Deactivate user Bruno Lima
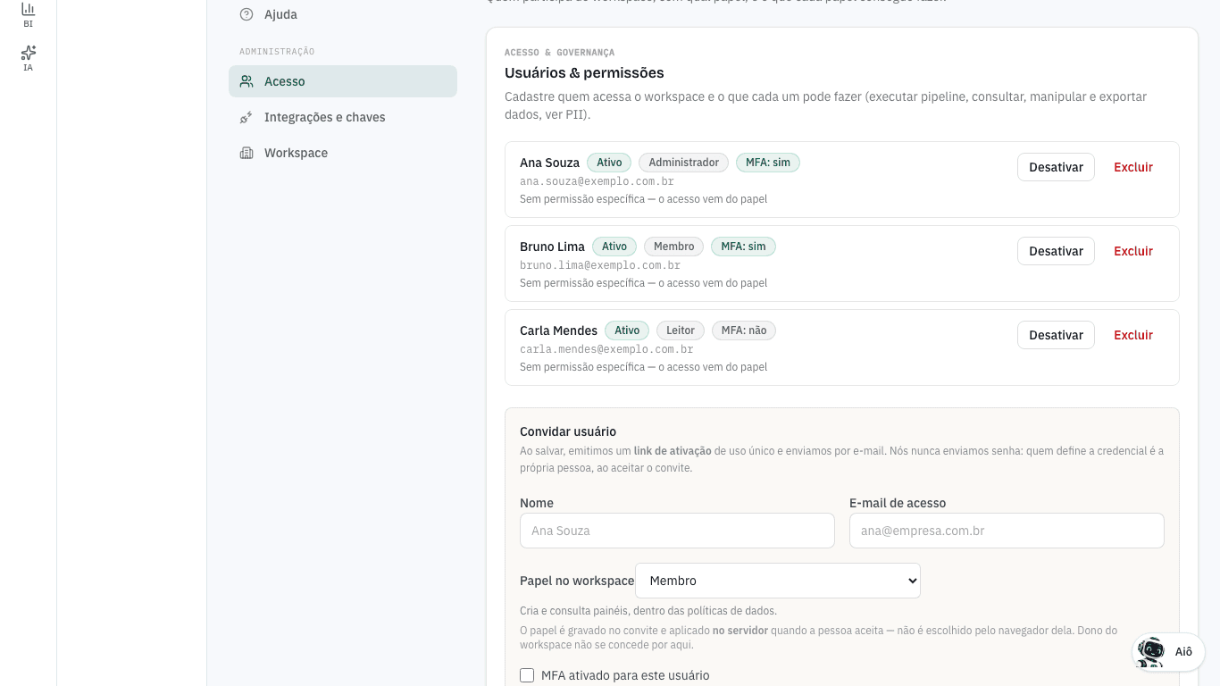Image resolution: width=1220 pixels, height=686 pixels. click(1056, 251)
